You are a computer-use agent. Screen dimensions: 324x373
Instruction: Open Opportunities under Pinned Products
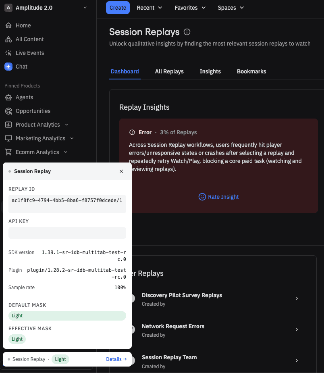[x=33, y=111]
